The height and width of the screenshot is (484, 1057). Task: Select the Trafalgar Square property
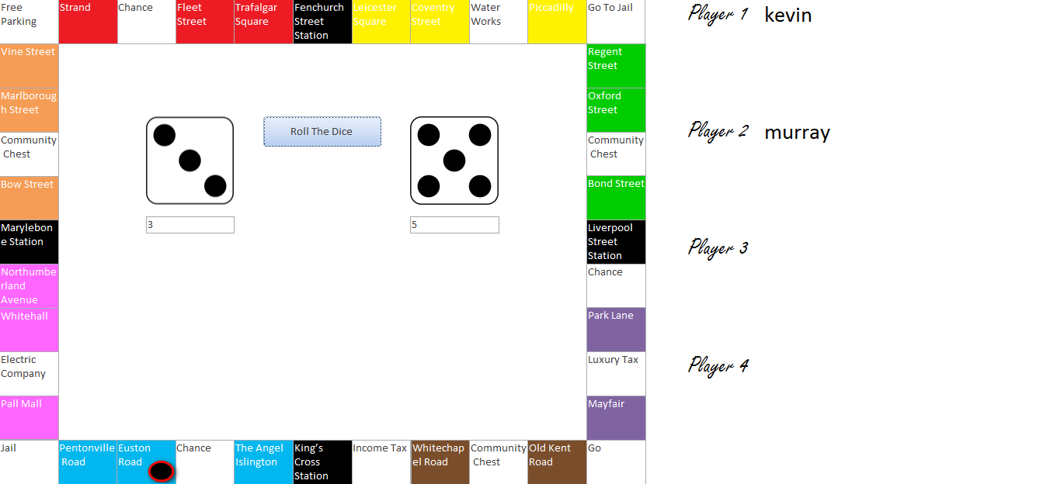click(x=264, y=22)
